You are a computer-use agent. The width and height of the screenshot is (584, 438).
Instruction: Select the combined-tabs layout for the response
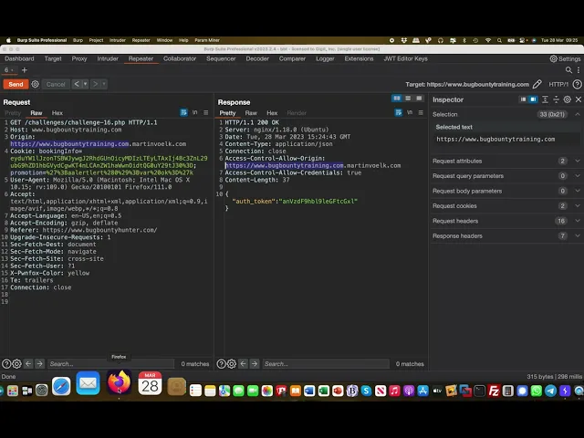419,99
